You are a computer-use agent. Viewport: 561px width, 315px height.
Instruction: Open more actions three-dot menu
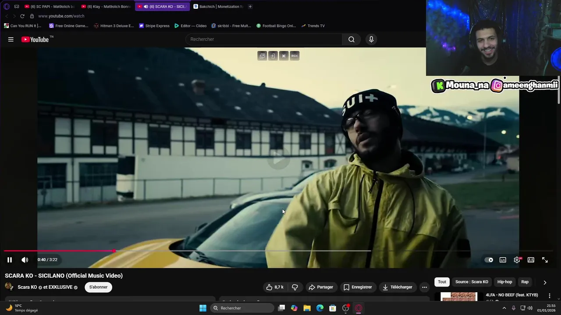point(424,287)
